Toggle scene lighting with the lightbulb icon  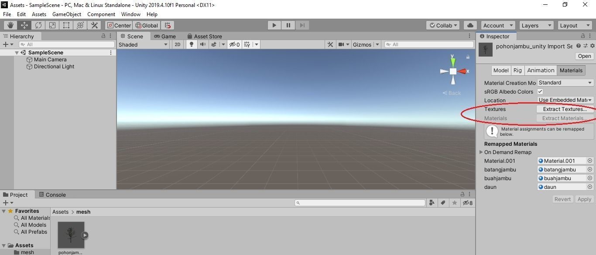pos(191,44)
